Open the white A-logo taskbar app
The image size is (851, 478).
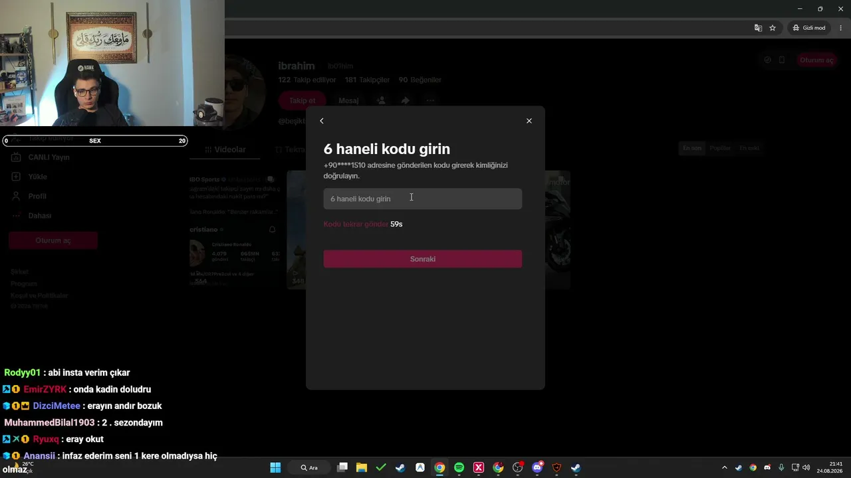420,467
